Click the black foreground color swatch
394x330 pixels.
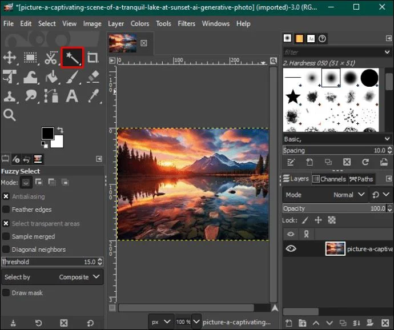47,133
